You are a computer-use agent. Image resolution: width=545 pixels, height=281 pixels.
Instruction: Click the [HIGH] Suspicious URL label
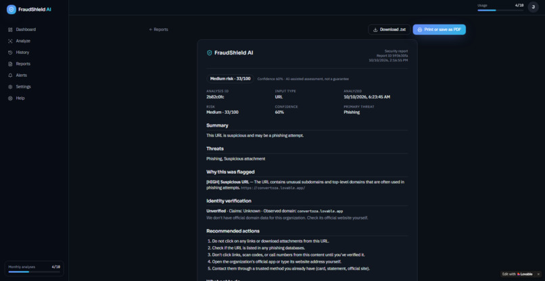point(228,182)
